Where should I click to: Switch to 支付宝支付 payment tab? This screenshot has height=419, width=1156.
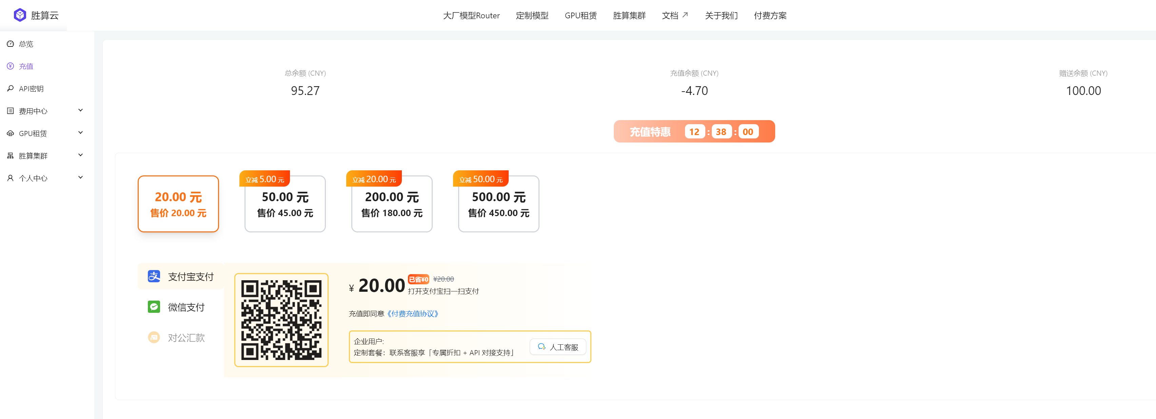click(x=181, y=276)
